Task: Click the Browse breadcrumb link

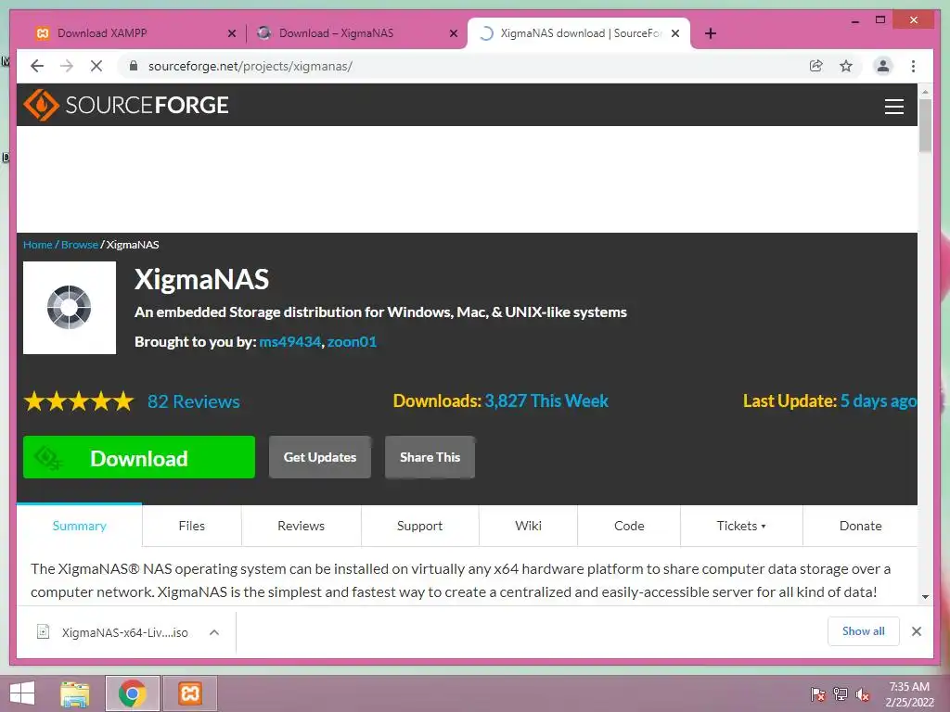Action: pos(80,245)
